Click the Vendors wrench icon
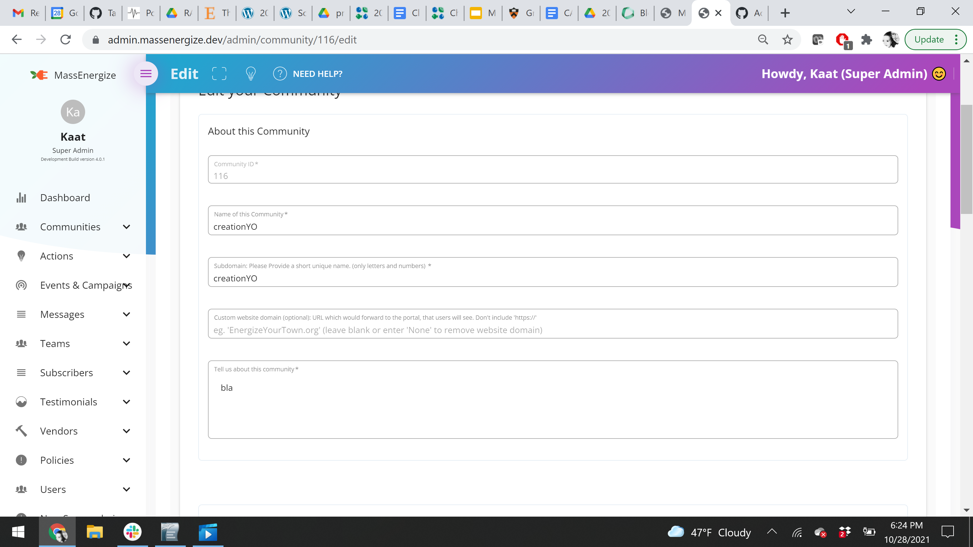Image resolution: width=973 pixels, height=547 pixels. click(x=21, y=431)
